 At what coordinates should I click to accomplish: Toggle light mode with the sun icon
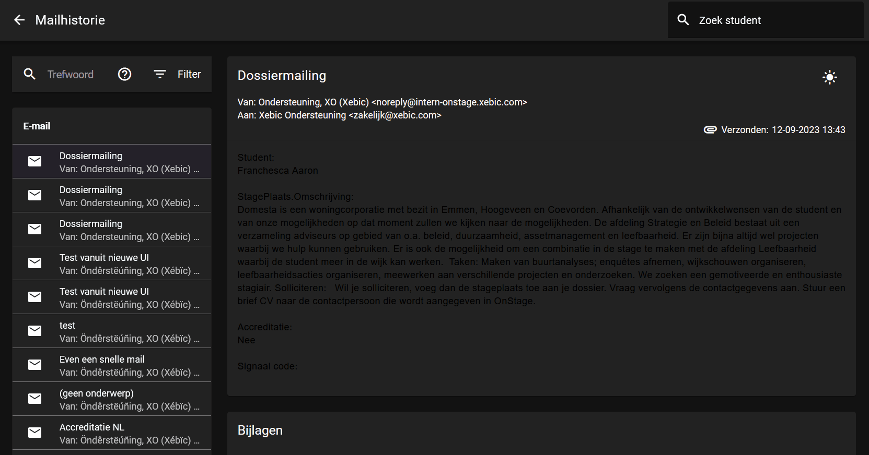tap(830, 77)
